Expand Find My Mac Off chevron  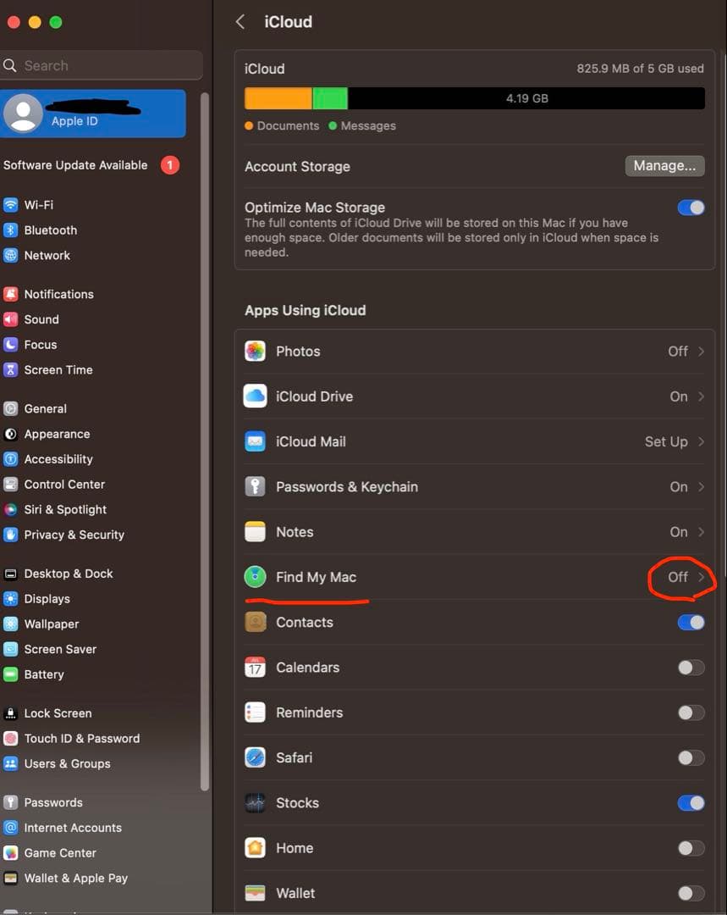pyautogui.click(x=701, y=577)
